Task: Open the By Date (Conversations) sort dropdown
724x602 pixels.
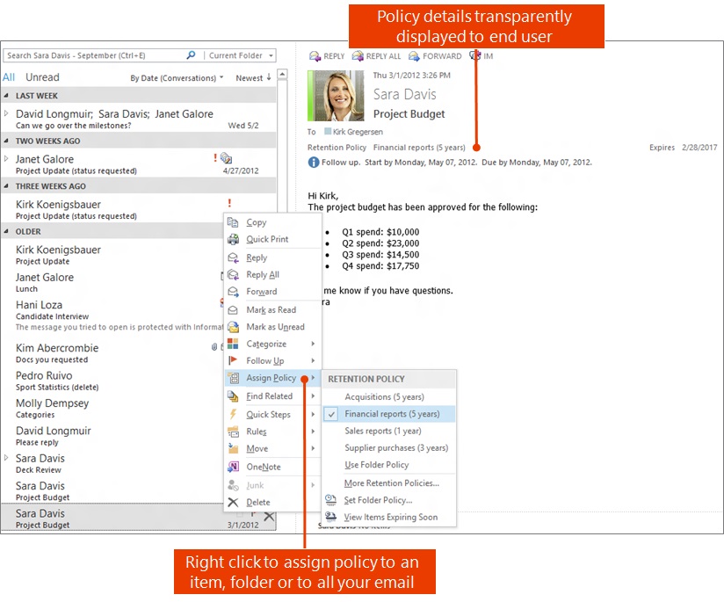Action: point(177,78)
